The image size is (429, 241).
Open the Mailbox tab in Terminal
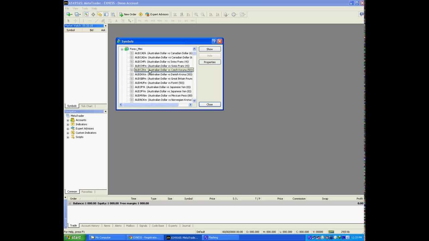pos(130,226)
